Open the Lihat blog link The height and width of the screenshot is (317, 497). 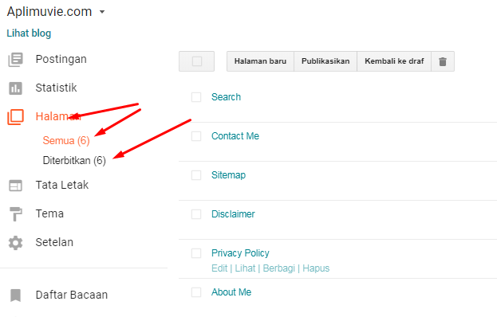(29, 33)
